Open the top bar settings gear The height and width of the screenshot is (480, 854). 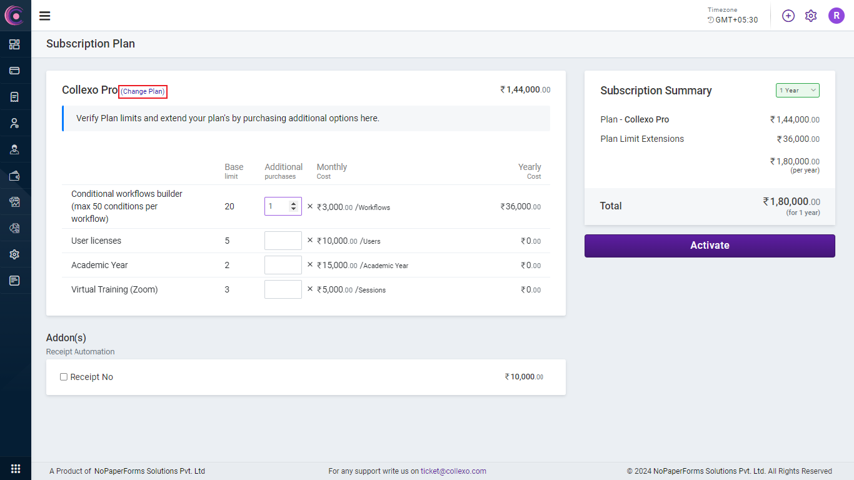click(x=811, y=16)
